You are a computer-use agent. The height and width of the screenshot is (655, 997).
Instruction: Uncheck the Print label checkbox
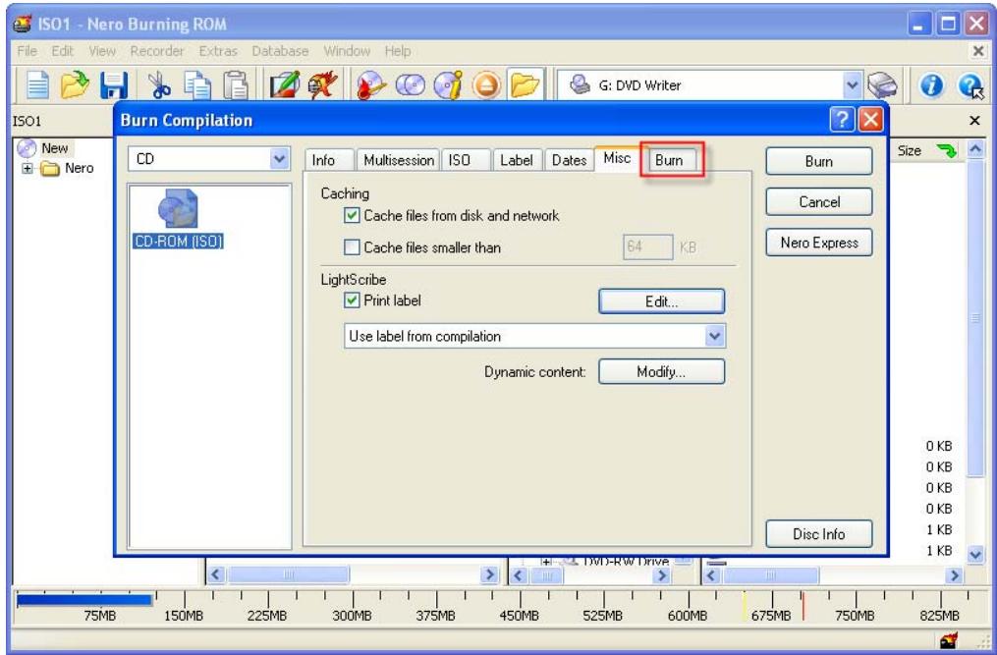click(352, 300)
